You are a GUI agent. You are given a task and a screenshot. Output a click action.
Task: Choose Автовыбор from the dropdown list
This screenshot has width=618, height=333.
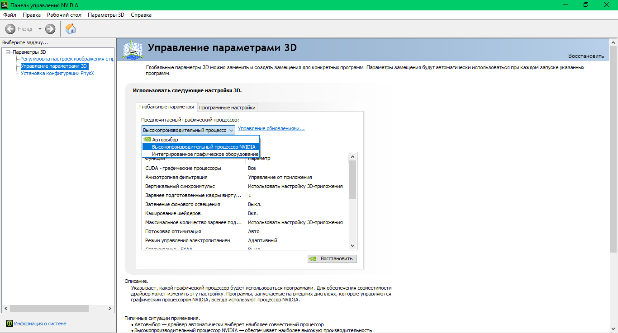[x=201, y=140]
